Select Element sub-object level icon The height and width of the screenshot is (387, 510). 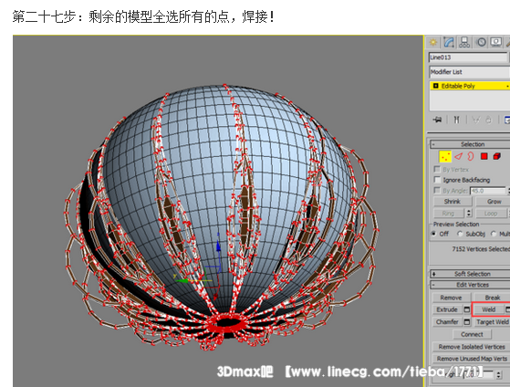click(x=496, y=156)
